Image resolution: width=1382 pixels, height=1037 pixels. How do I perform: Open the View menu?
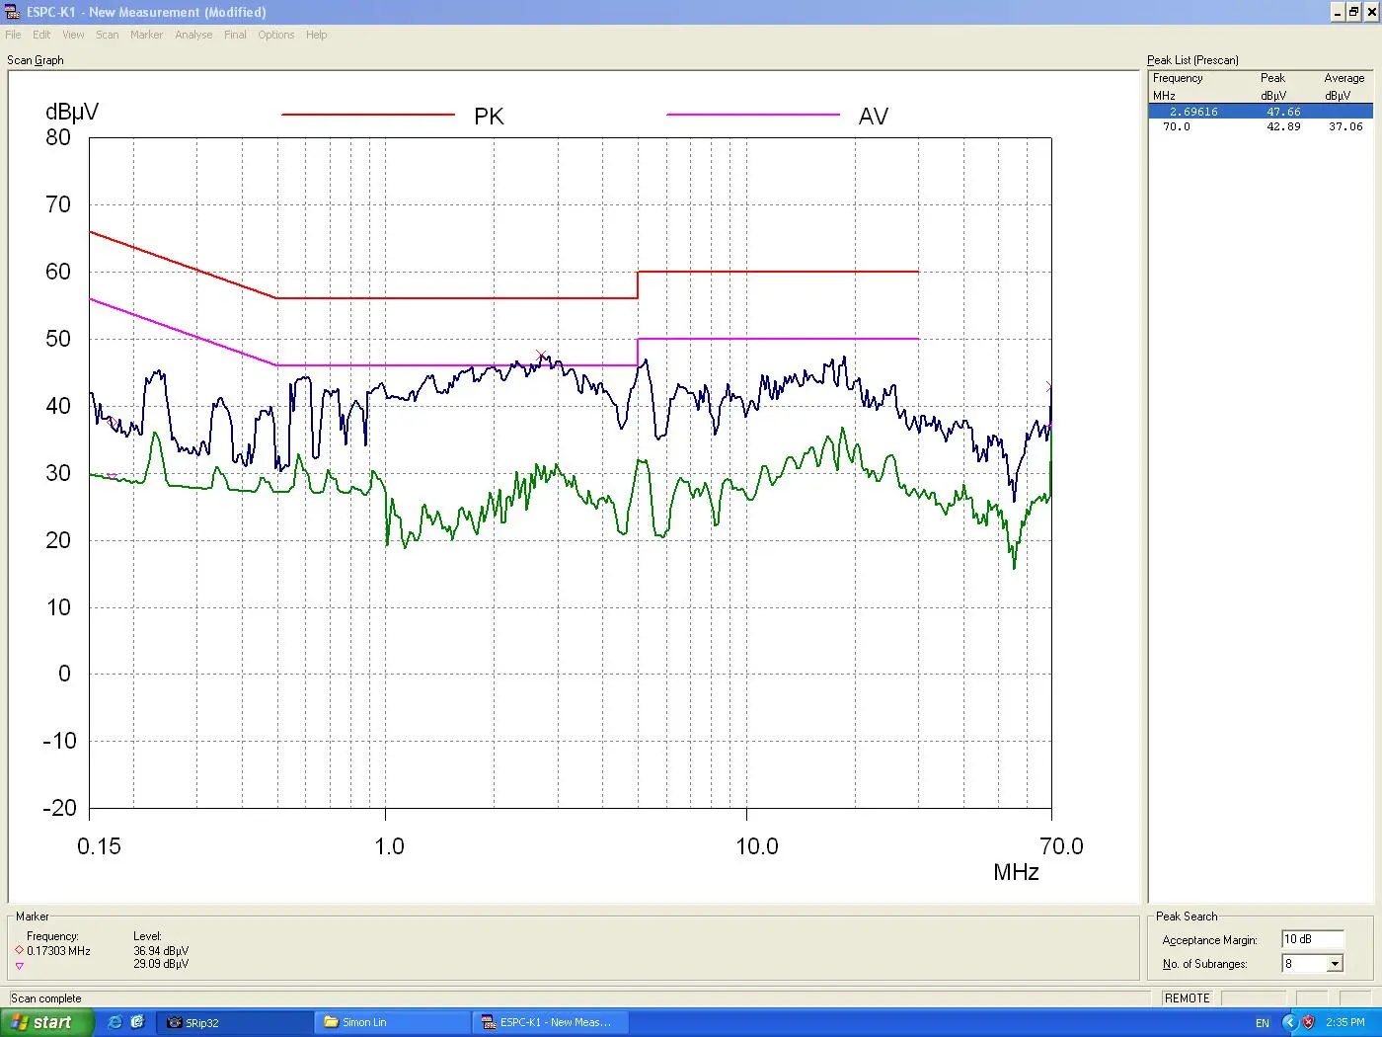[73, 35]
